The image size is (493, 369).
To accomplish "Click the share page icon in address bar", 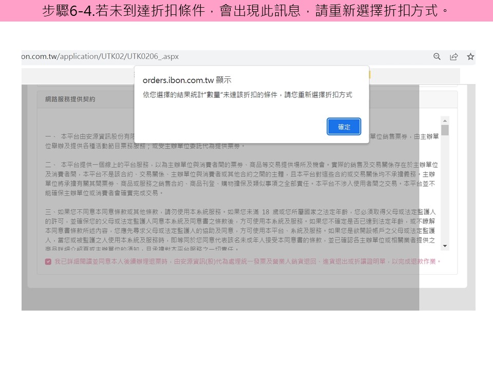I will (x=454, y=57).
